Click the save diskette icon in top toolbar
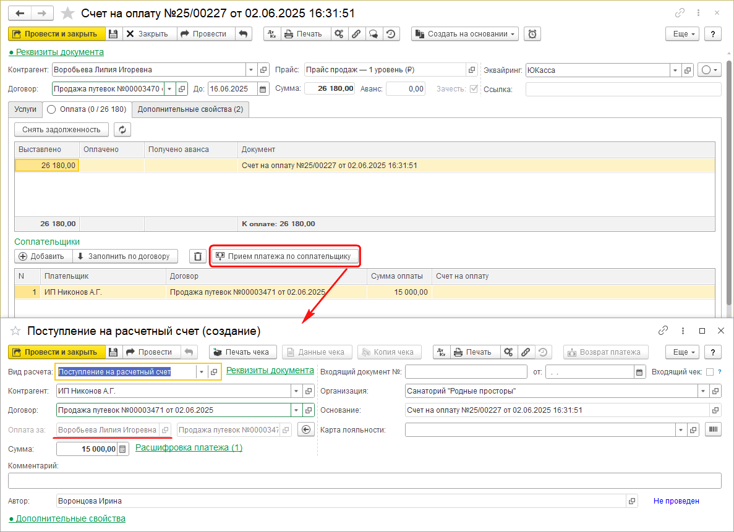Screen dimensions: 734x532 pos(113,34)
